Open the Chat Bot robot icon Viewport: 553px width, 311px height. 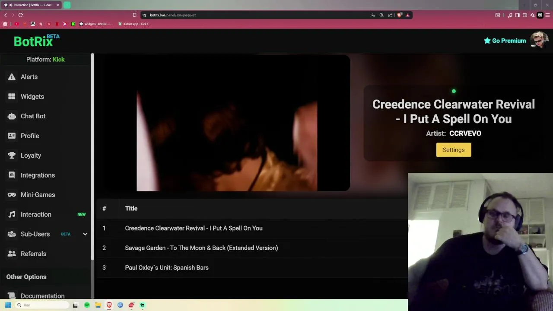pyautogui.click(x=12, y=116)
